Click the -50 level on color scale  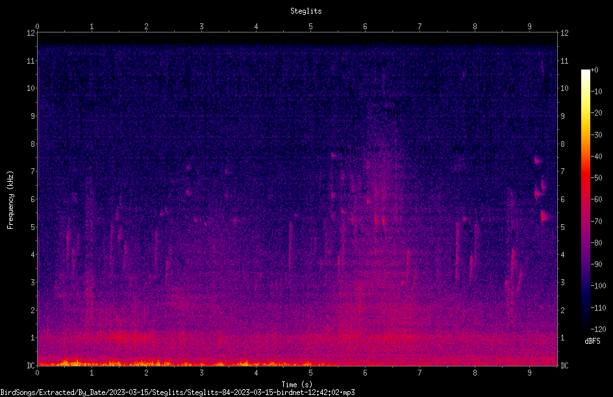coord(596,178)
